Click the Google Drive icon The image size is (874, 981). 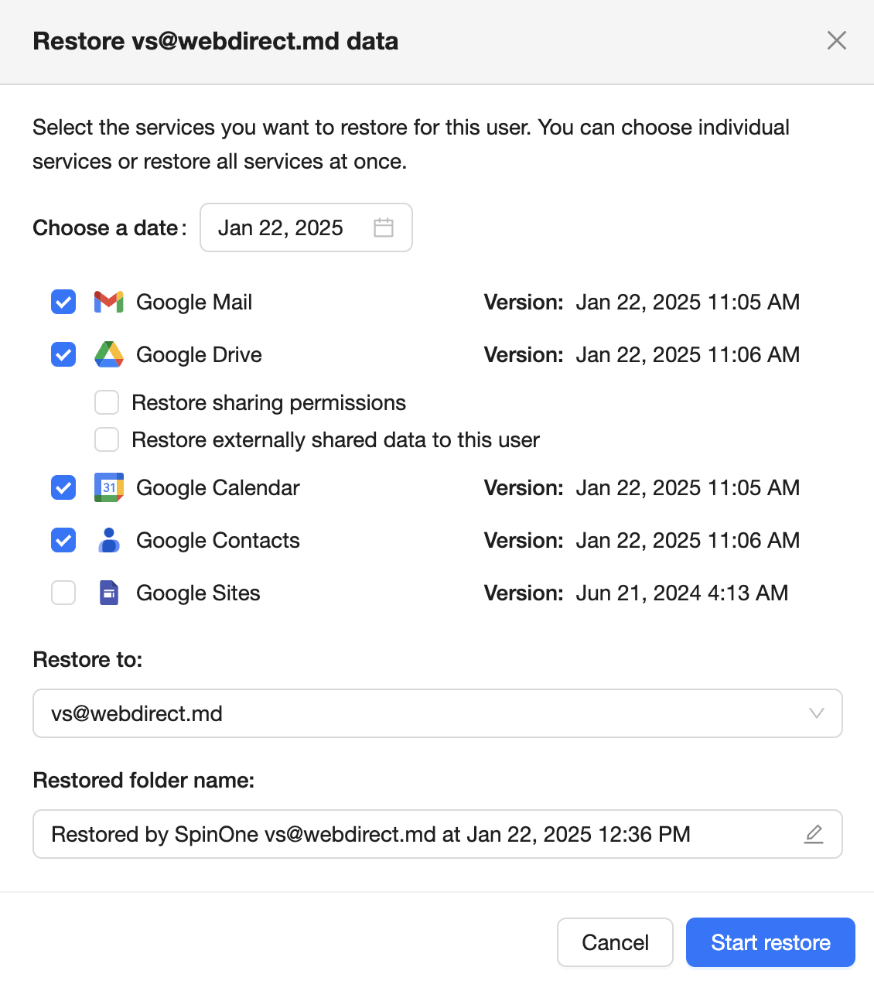[x=109, y=354]
